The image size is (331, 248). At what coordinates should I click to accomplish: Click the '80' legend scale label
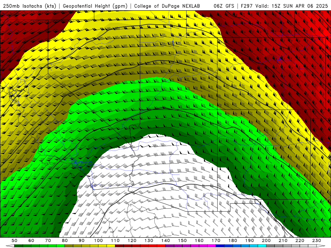pyautogui.click(x=65, y=241)
